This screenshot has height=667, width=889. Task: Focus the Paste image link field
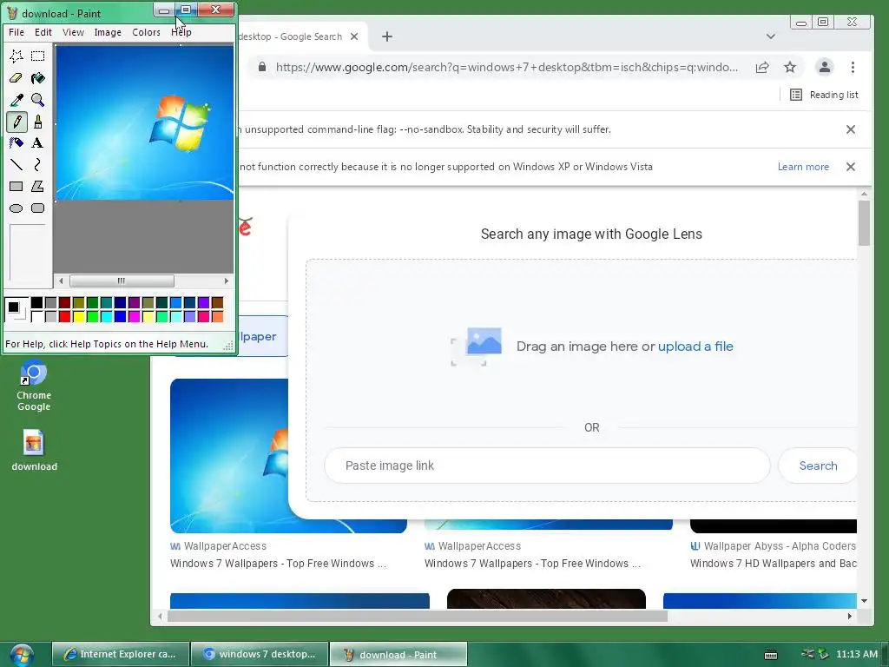point(547,466)
